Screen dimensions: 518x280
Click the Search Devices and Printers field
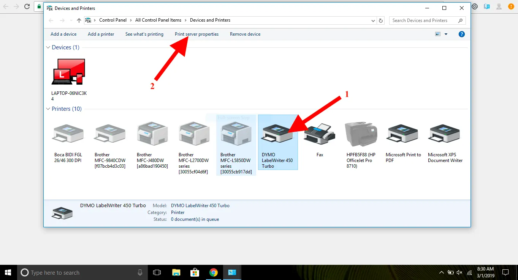tap(428, 20)
